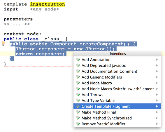Image resolution: width=165 pixels, height=132 pixels.
Task: Click pencil icon beside Create Template Fragment
Action: [78, 106]
